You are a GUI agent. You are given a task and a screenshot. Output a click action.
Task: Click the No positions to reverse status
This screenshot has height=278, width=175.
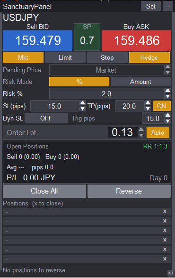(x=34, y=270)
